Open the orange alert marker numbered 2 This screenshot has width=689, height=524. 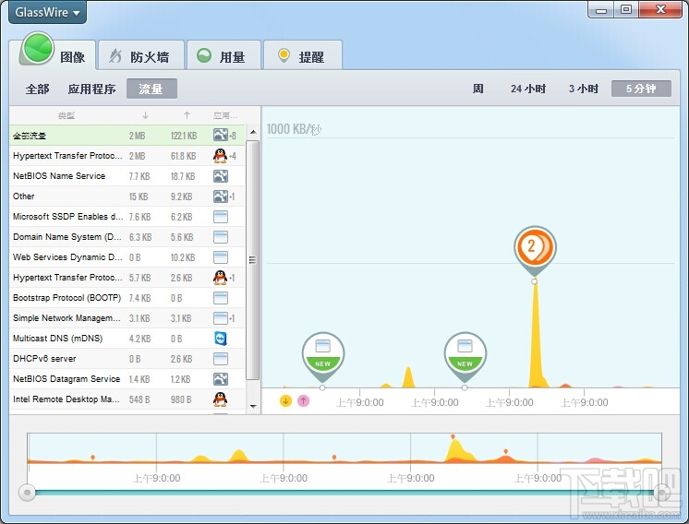(535, 250)
